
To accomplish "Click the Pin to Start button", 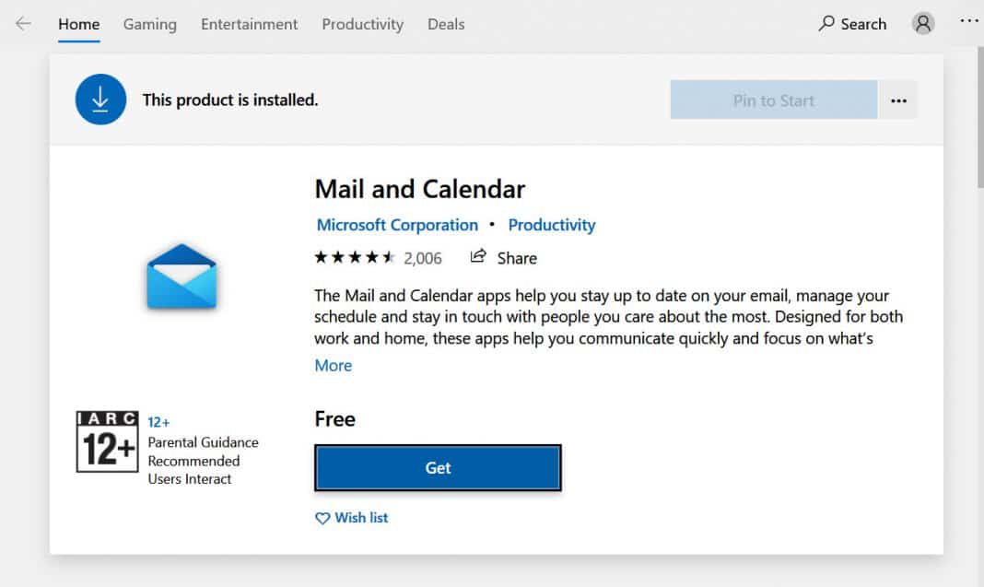I will [x=772, y=100].
